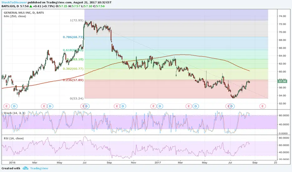292x172 pixels.
Task: Click the 'August 21, 2017 10:32 EST' timestamp
Action: pyautogui.click(x=92, y=3)
